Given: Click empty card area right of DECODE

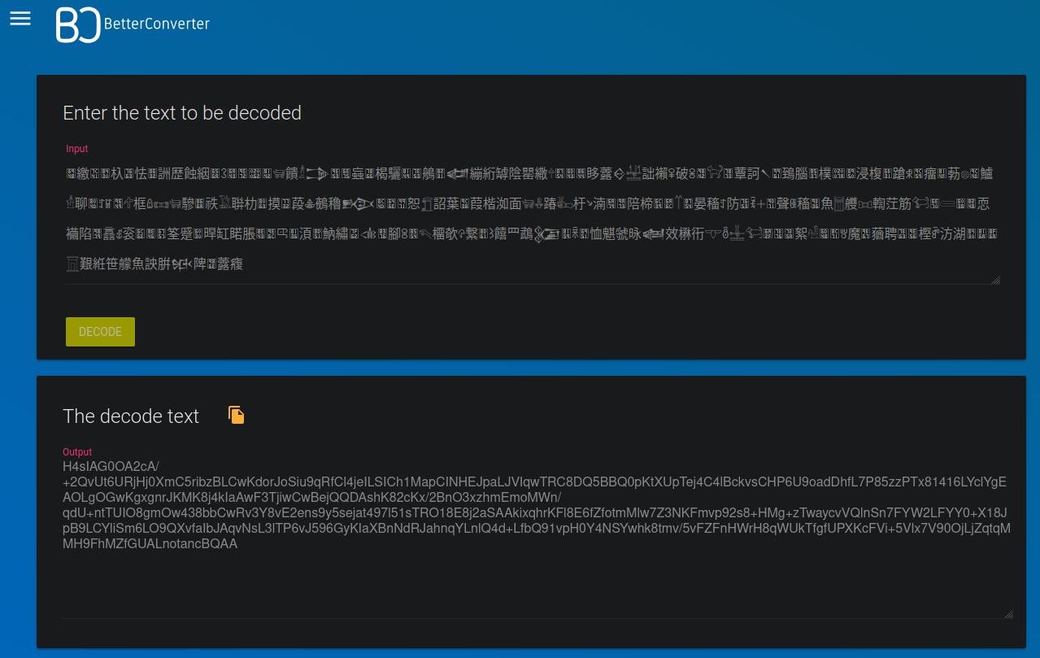Looking at the screenshot, I should (x=569, y=332).
